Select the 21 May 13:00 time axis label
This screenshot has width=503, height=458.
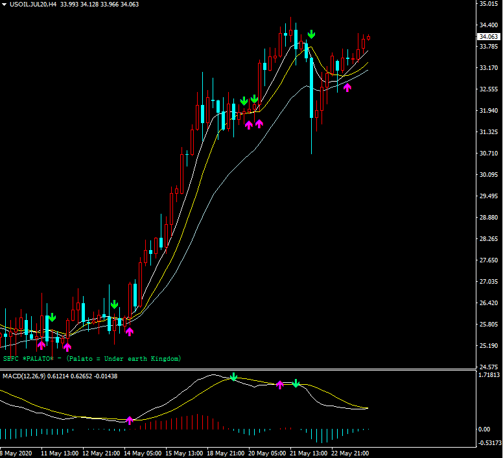pyautogui.click(x=310, y=453)
